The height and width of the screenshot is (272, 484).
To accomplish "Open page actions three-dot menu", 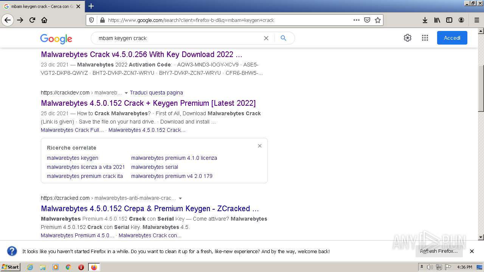I will tap(356, 20).
